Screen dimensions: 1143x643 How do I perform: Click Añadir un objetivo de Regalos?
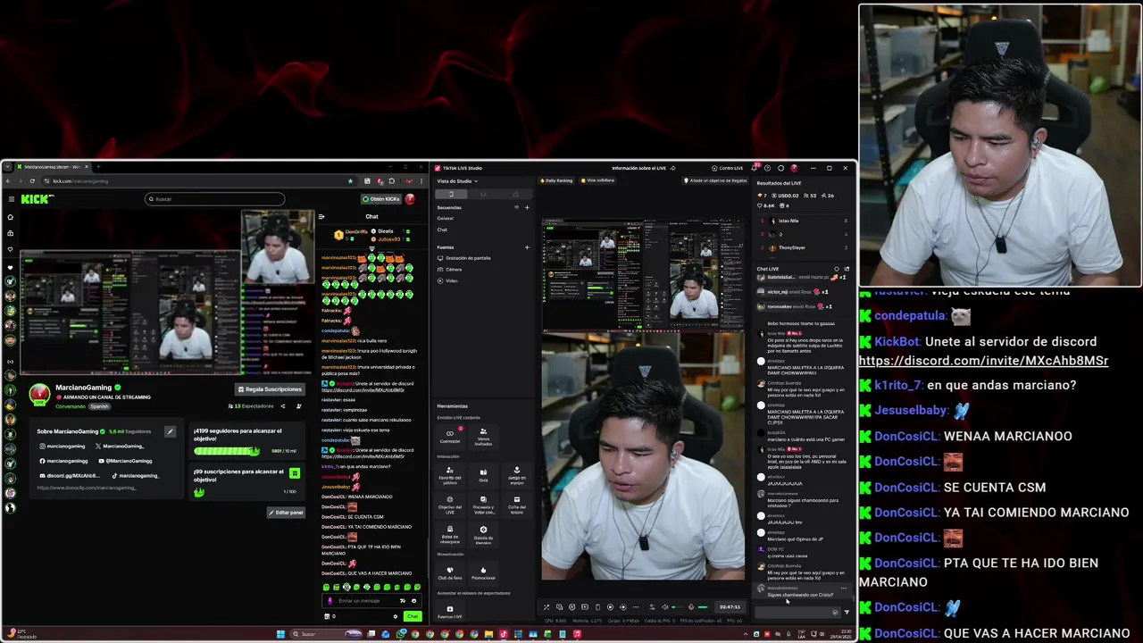[x=715, y=180]
